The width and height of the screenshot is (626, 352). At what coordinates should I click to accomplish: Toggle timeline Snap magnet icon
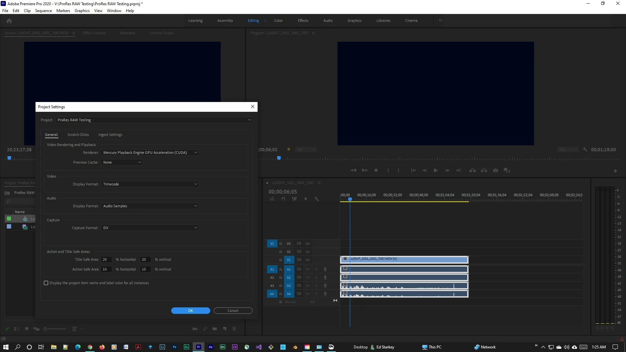(283, 199)
